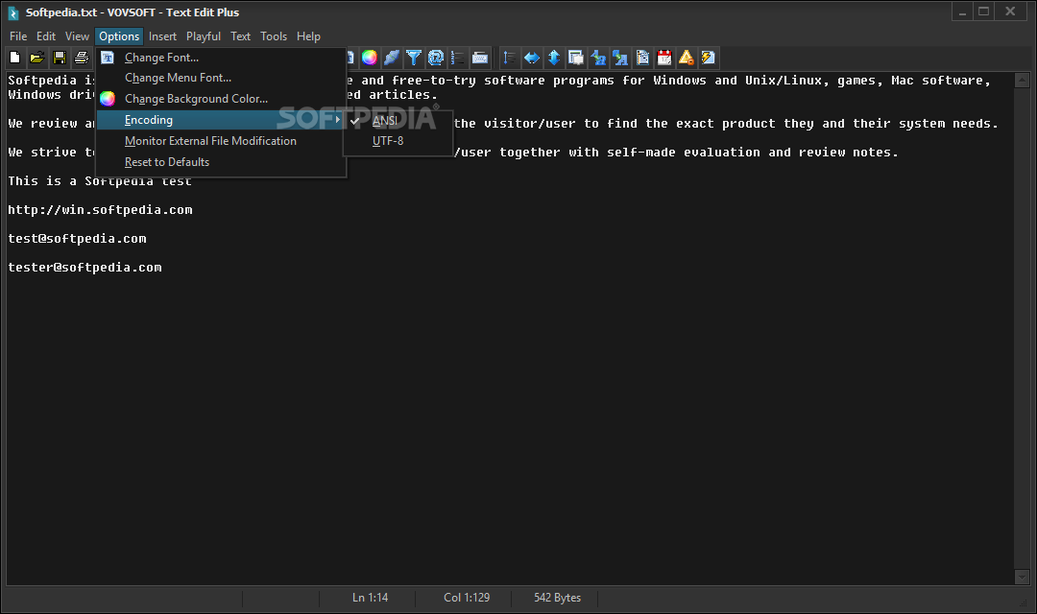The width and height of the screenshot is (1037, 614).
Task: Click the color wheel toolbar icon
Action: click(370, 59)
